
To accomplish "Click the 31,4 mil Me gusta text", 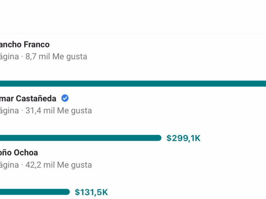I will click(59, 110).
